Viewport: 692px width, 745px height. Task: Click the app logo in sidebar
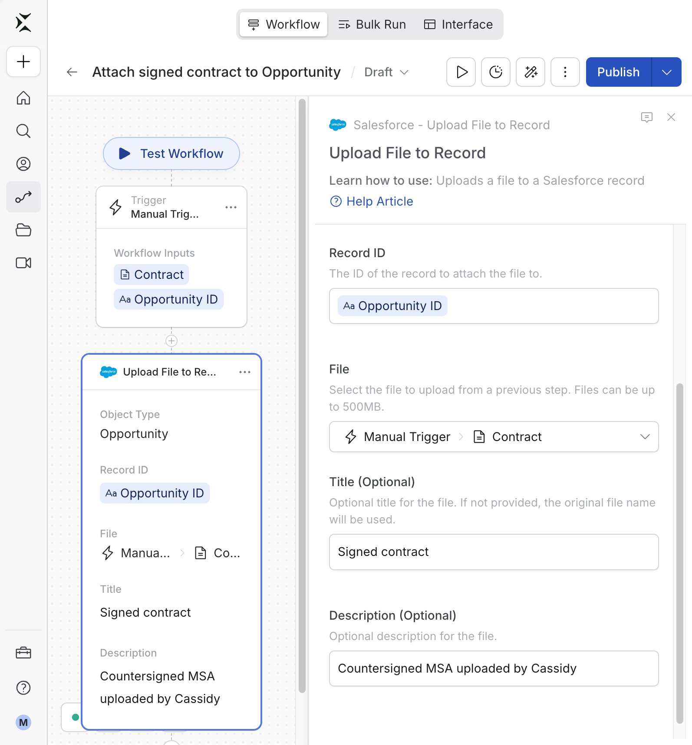[23, 23]
